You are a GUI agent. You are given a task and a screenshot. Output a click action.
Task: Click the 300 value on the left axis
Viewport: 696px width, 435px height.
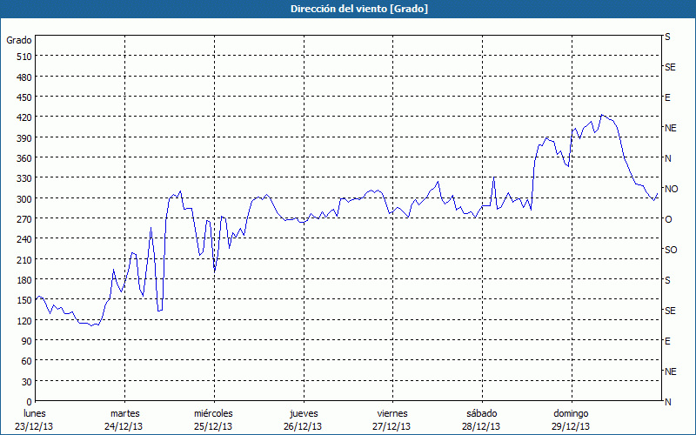[23, 198]
